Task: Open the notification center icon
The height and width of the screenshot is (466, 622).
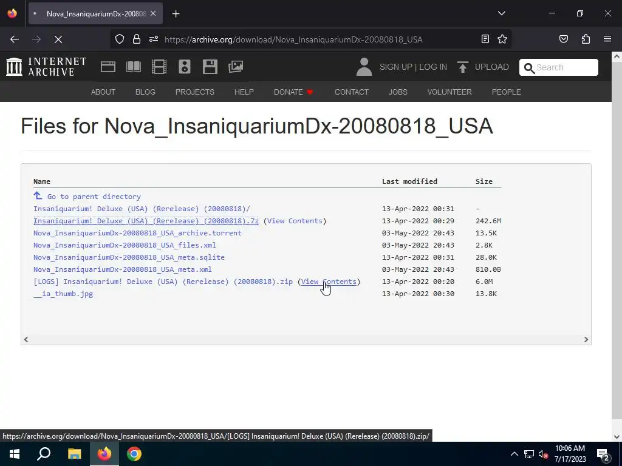Action: coord(603,454)
